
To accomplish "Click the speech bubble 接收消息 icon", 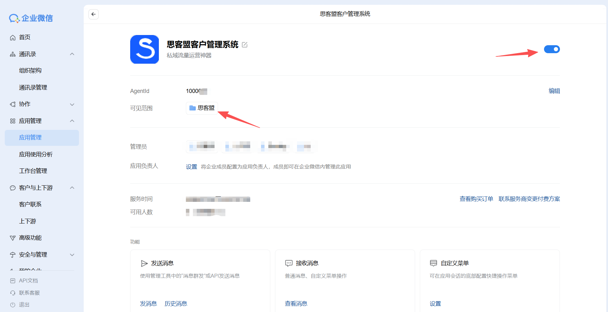I will coord(289,263).
